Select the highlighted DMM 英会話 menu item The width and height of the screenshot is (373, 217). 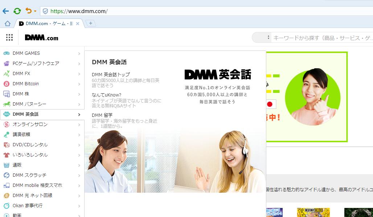click(x=42, y=114)
